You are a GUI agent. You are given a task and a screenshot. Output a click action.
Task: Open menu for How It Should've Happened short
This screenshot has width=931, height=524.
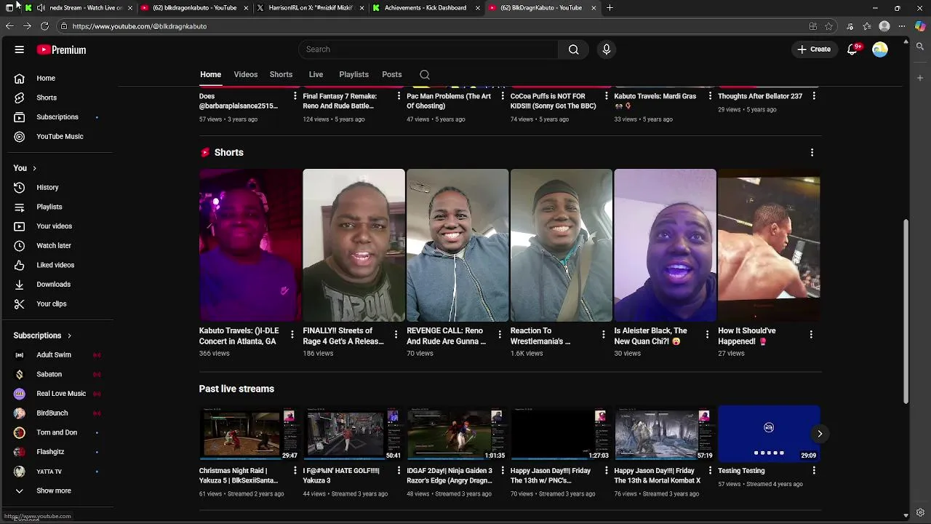pyautogui.click(x=811, y=334)
